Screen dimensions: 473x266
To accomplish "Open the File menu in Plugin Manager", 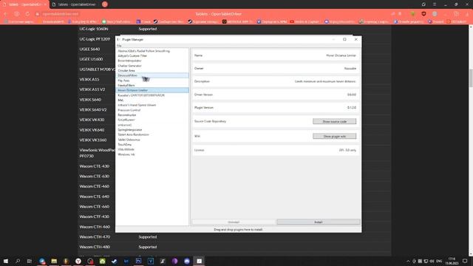I will [x=119, y=46].
